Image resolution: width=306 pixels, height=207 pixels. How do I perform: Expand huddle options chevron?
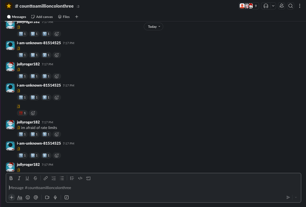pyautogui.click(x=273, y=6)
